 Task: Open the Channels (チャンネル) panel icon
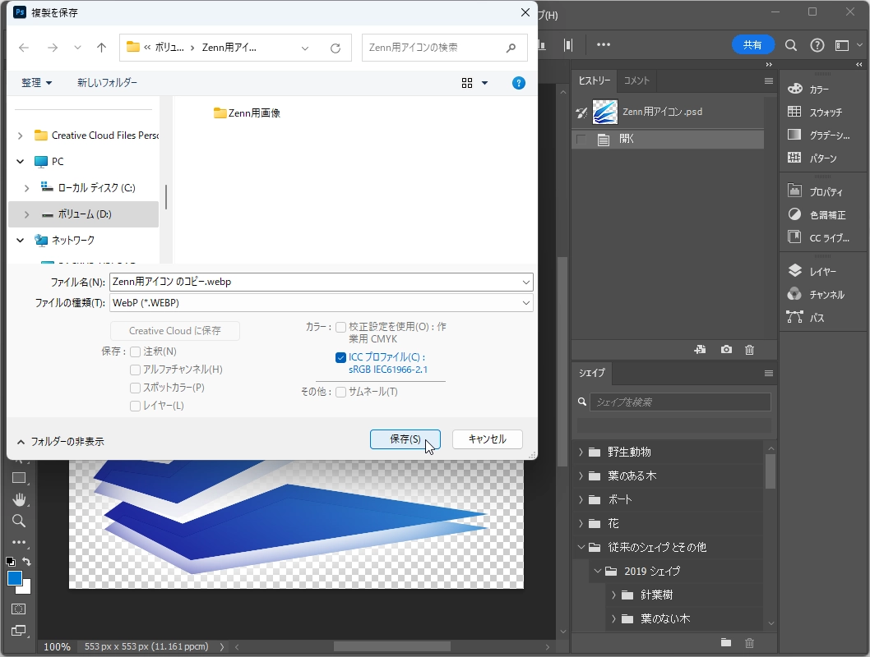pyautogui.click(x=794, y=294)
